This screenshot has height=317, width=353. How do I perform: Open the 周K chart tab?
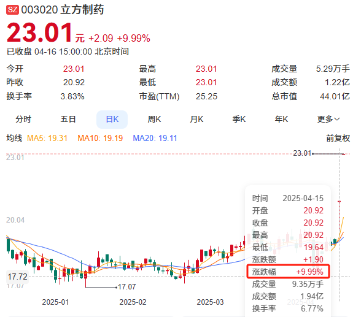click(154, 119)
